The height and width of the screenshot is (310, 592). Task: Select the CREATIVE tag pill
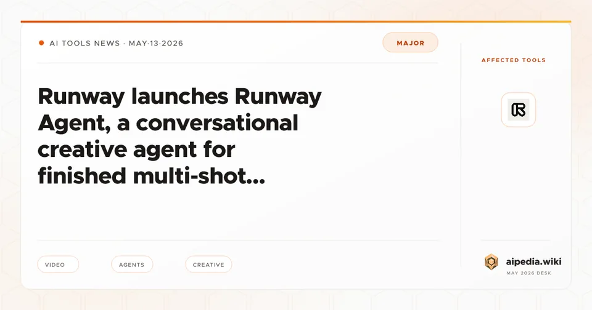(x=208, y=264)
